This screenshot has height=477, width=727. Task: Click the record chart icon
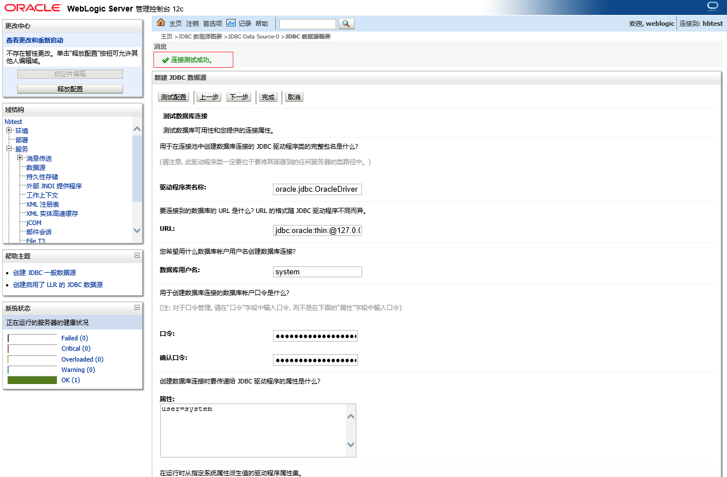[231, 23]
